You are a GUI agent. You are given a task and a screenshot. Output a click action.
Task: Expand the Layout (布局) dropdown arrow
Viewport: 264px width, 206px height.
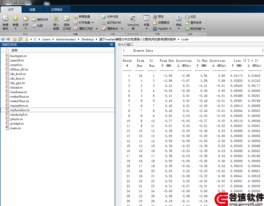146,28
